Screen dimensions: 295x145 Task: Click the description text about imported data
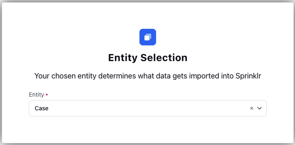point(148,76)
